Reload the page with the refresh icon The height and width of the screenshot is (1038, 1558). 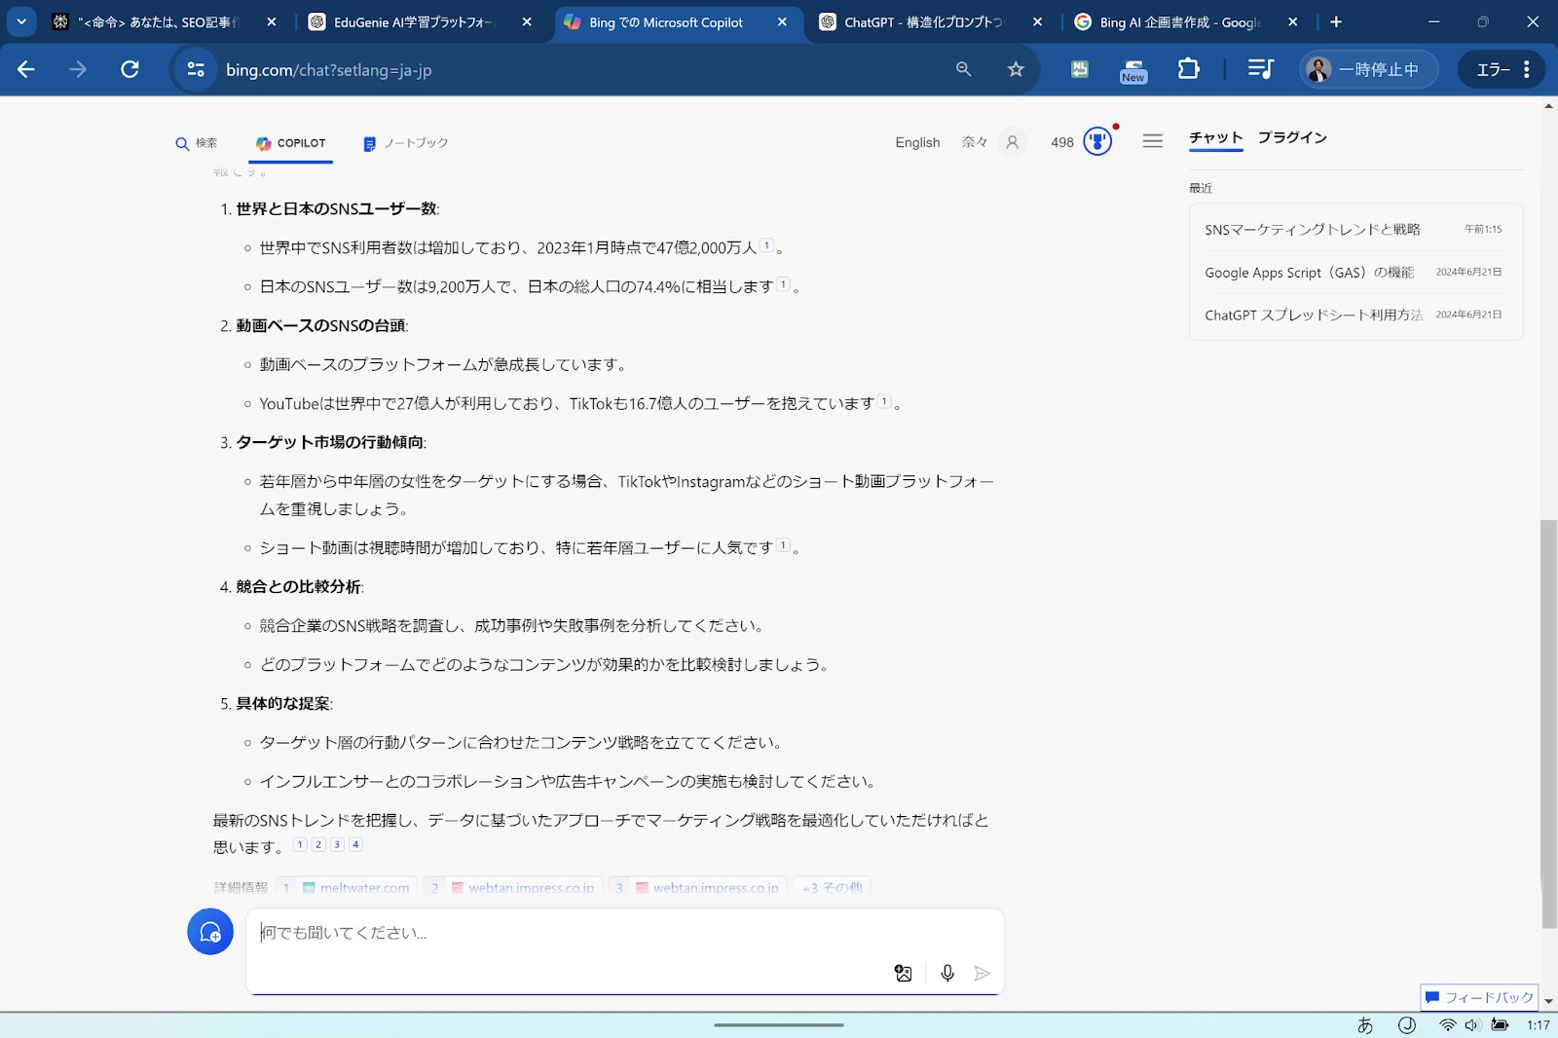click(x=130, y=69)
